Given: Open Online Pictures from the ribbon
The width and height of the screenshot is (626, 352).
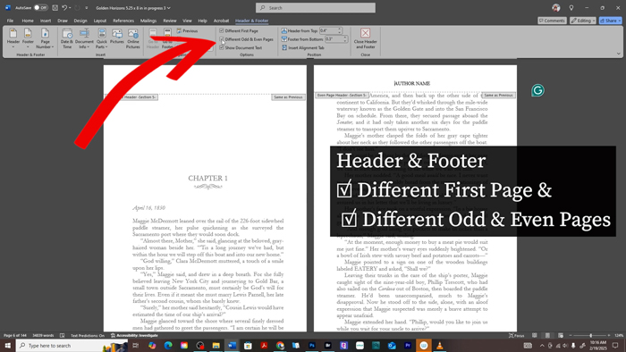Looking at the screenshot, I should pos(133,38).
